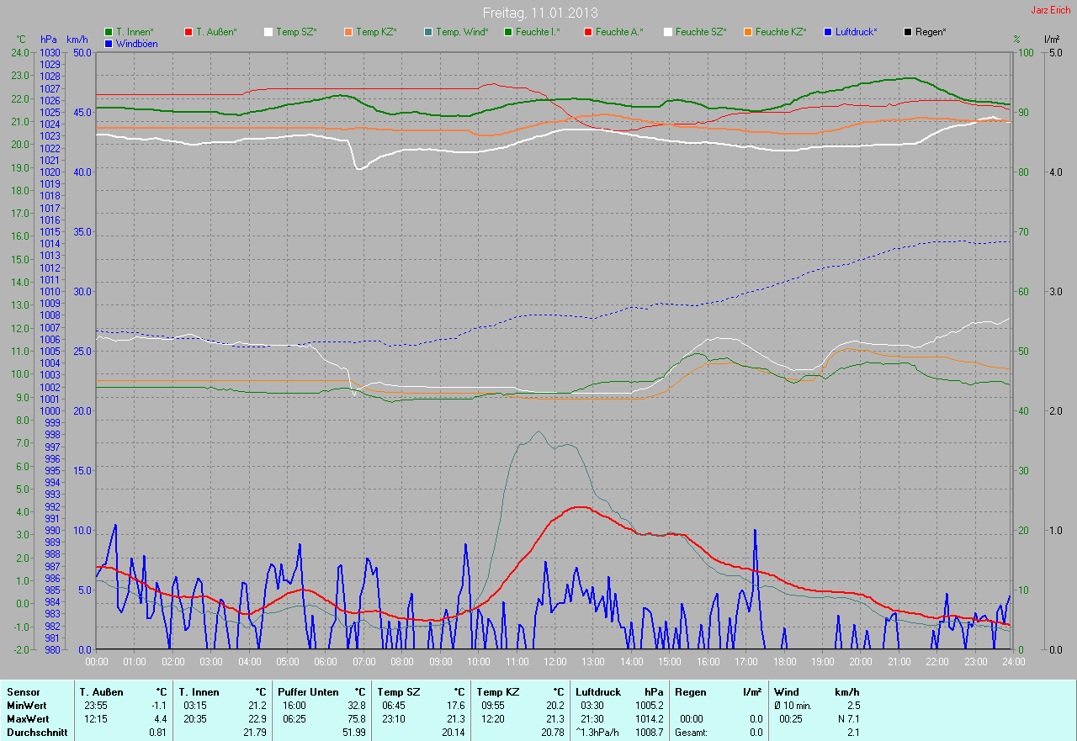Click the orange Temp KZ legend square
Viewport: 1077px width, 741px height.
pos(348,32)
